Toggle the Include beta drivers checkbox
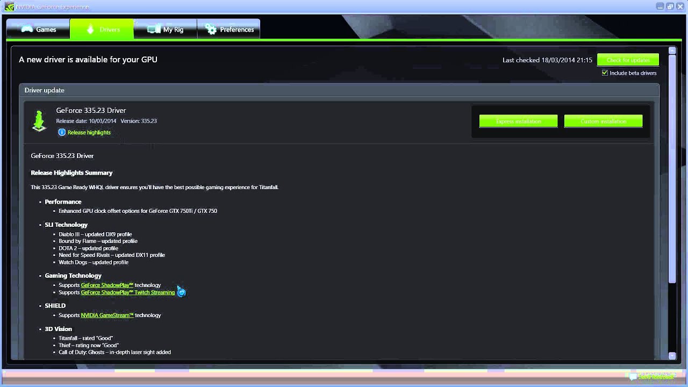 click(605, 73)
